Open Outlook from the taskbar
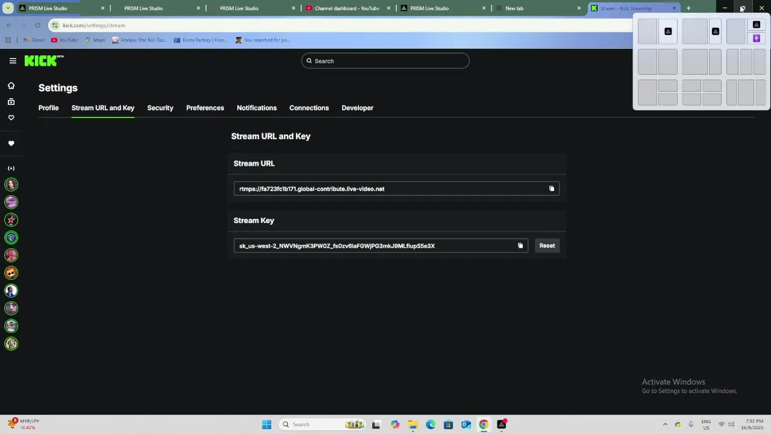 (x=466, y=424)
